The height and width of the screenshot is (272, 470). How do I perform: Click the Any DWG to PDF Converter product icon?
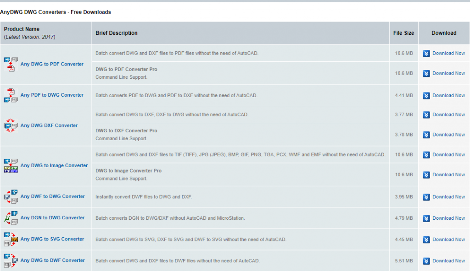coord(11,64)
